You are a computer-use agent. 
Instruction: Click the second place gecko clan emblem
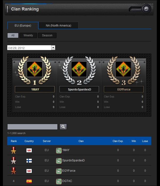coord(79,69)
